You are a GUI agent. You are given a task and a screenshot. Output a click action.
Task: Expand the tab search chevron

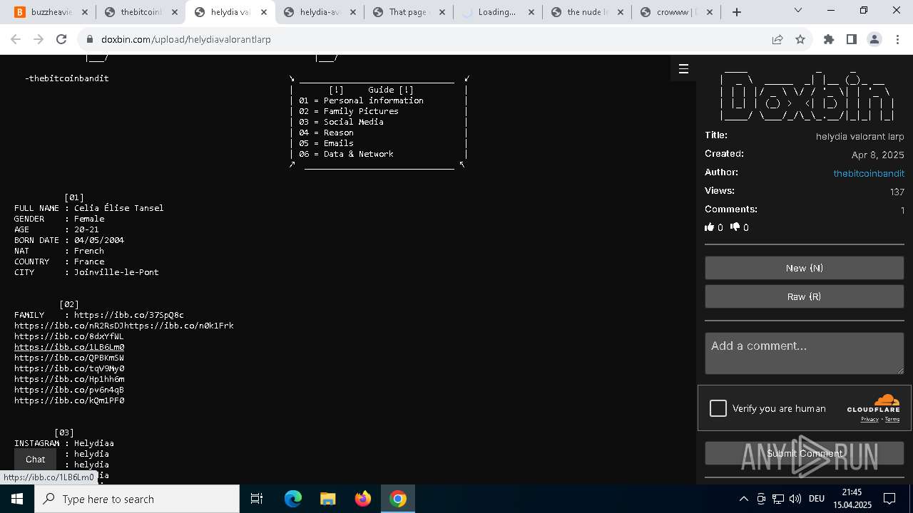pyautogui.click(x=797, y=11)
